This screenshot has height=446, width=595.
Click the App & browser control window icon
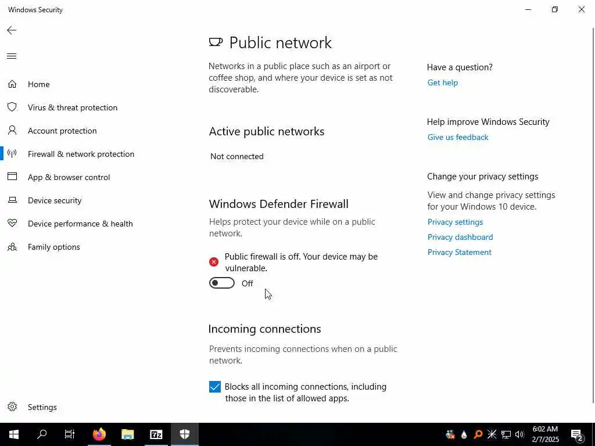pyautogui.click(x=12, y=177)
